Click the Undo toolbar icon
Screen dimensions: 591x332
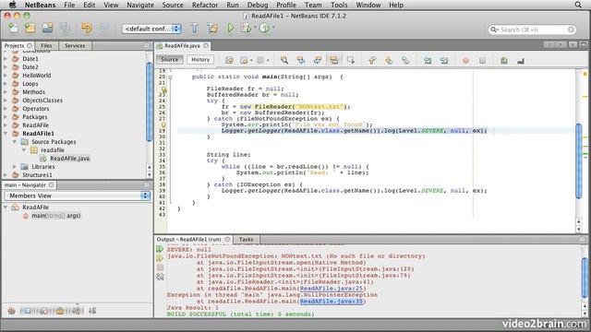click(87, 28)
